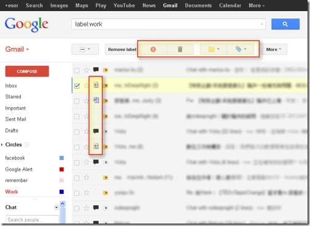
Task: Open Images in top bar
Action: [x=59, y=6]
